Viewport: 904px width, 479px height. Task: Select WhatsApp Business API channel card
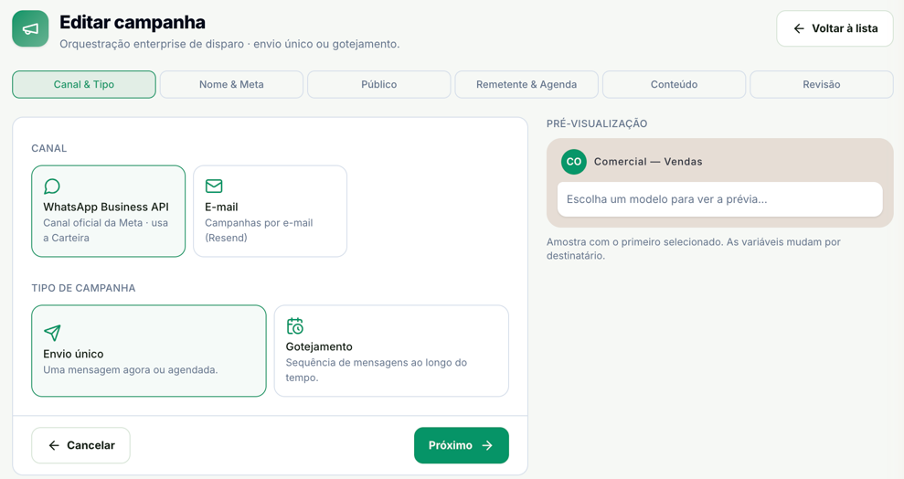click(x=109, y=211)
